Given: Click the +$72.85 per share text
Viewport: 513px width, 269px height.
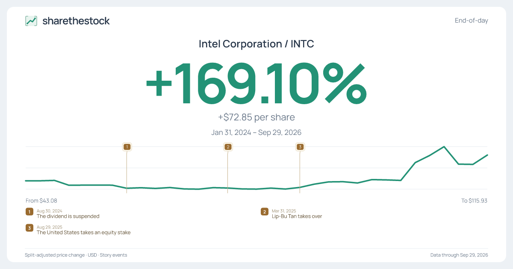Looking at the screenshot, I should click(256, 117).
